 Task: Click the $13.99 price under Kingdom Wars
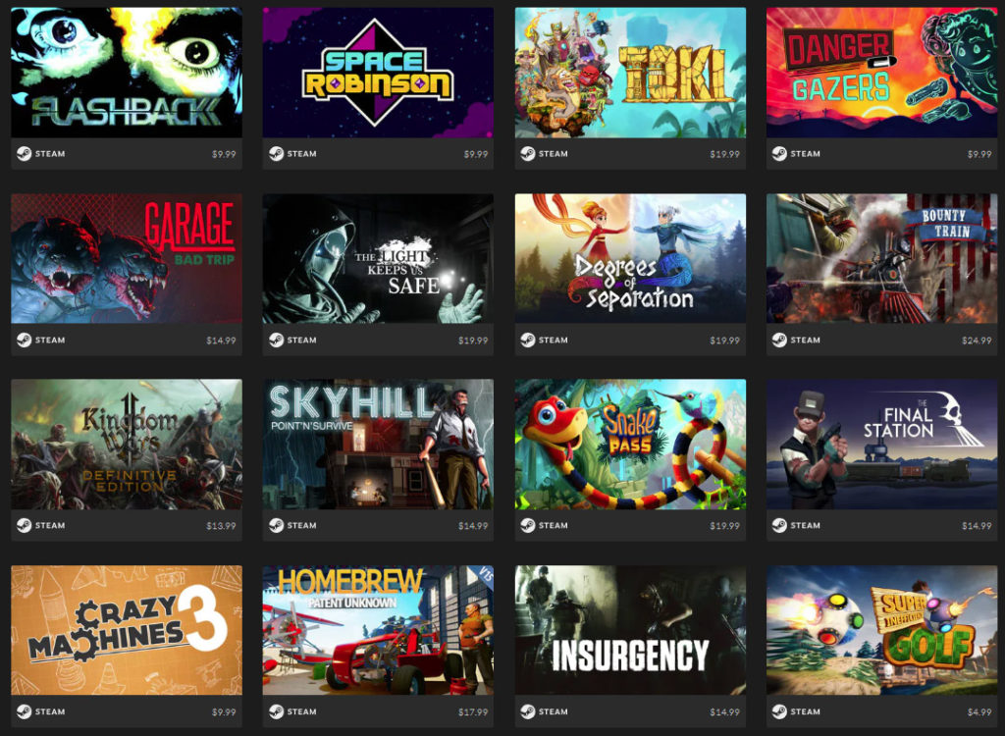pos(221,526)
